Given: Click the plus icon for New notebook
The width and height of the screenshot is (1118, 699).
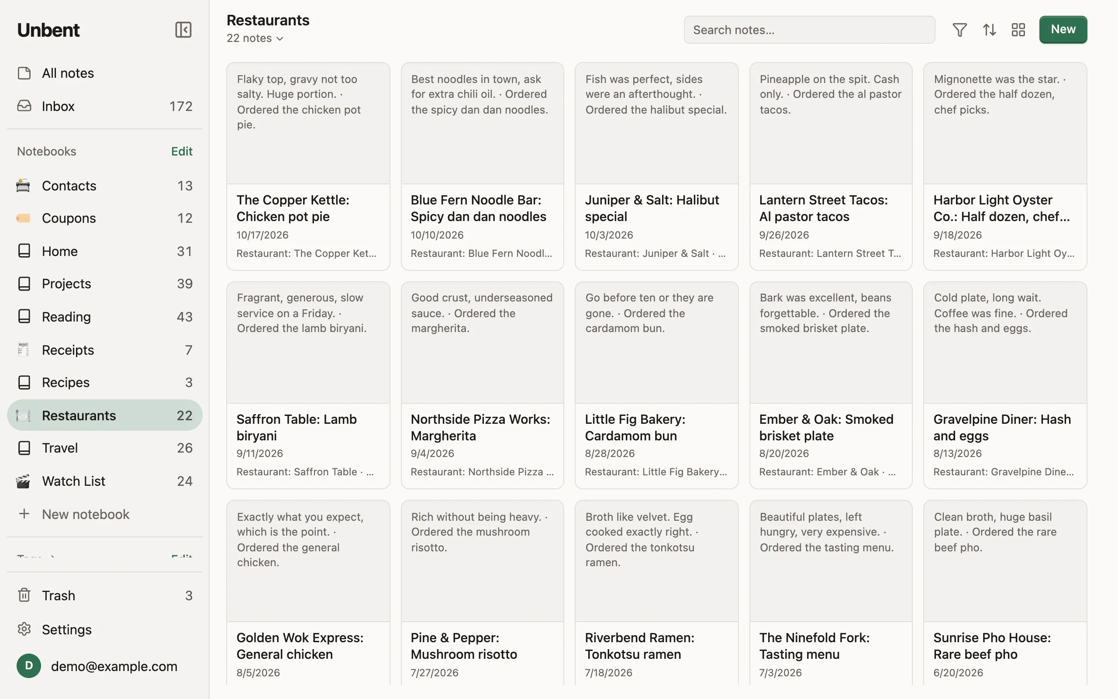Looking at the screenshot, I should coord(24,514).
